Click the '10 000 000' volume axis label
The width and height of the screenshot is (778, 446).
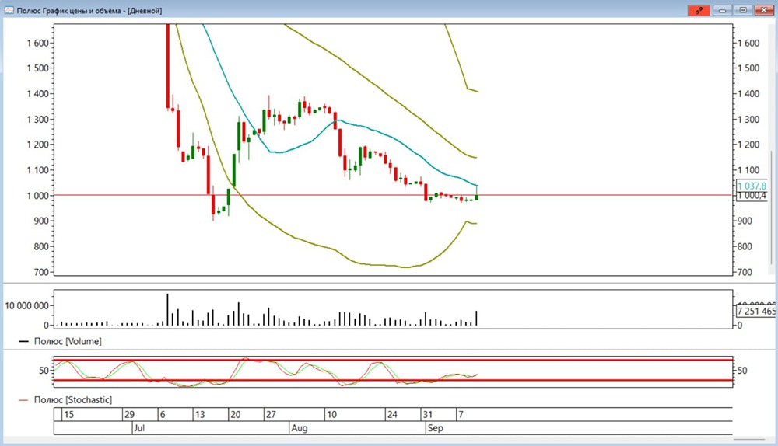point(26,306)
